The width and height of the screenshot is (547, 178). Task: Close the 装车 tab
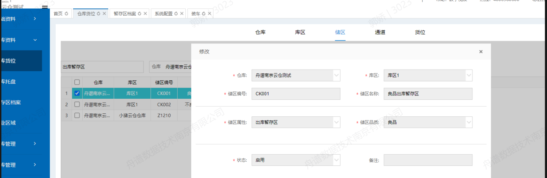point(209,14)
